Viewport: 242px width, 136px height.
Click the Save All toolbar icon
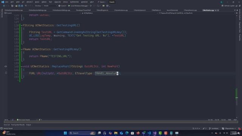[x=22, y=6]
